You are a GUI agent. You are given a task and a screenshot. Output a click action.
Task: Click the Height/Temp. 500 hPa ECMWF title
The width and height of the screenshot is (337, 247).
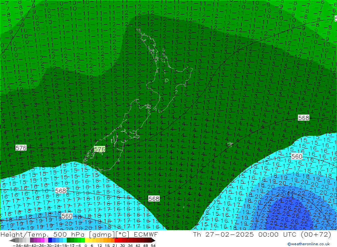tap(79, 234)
